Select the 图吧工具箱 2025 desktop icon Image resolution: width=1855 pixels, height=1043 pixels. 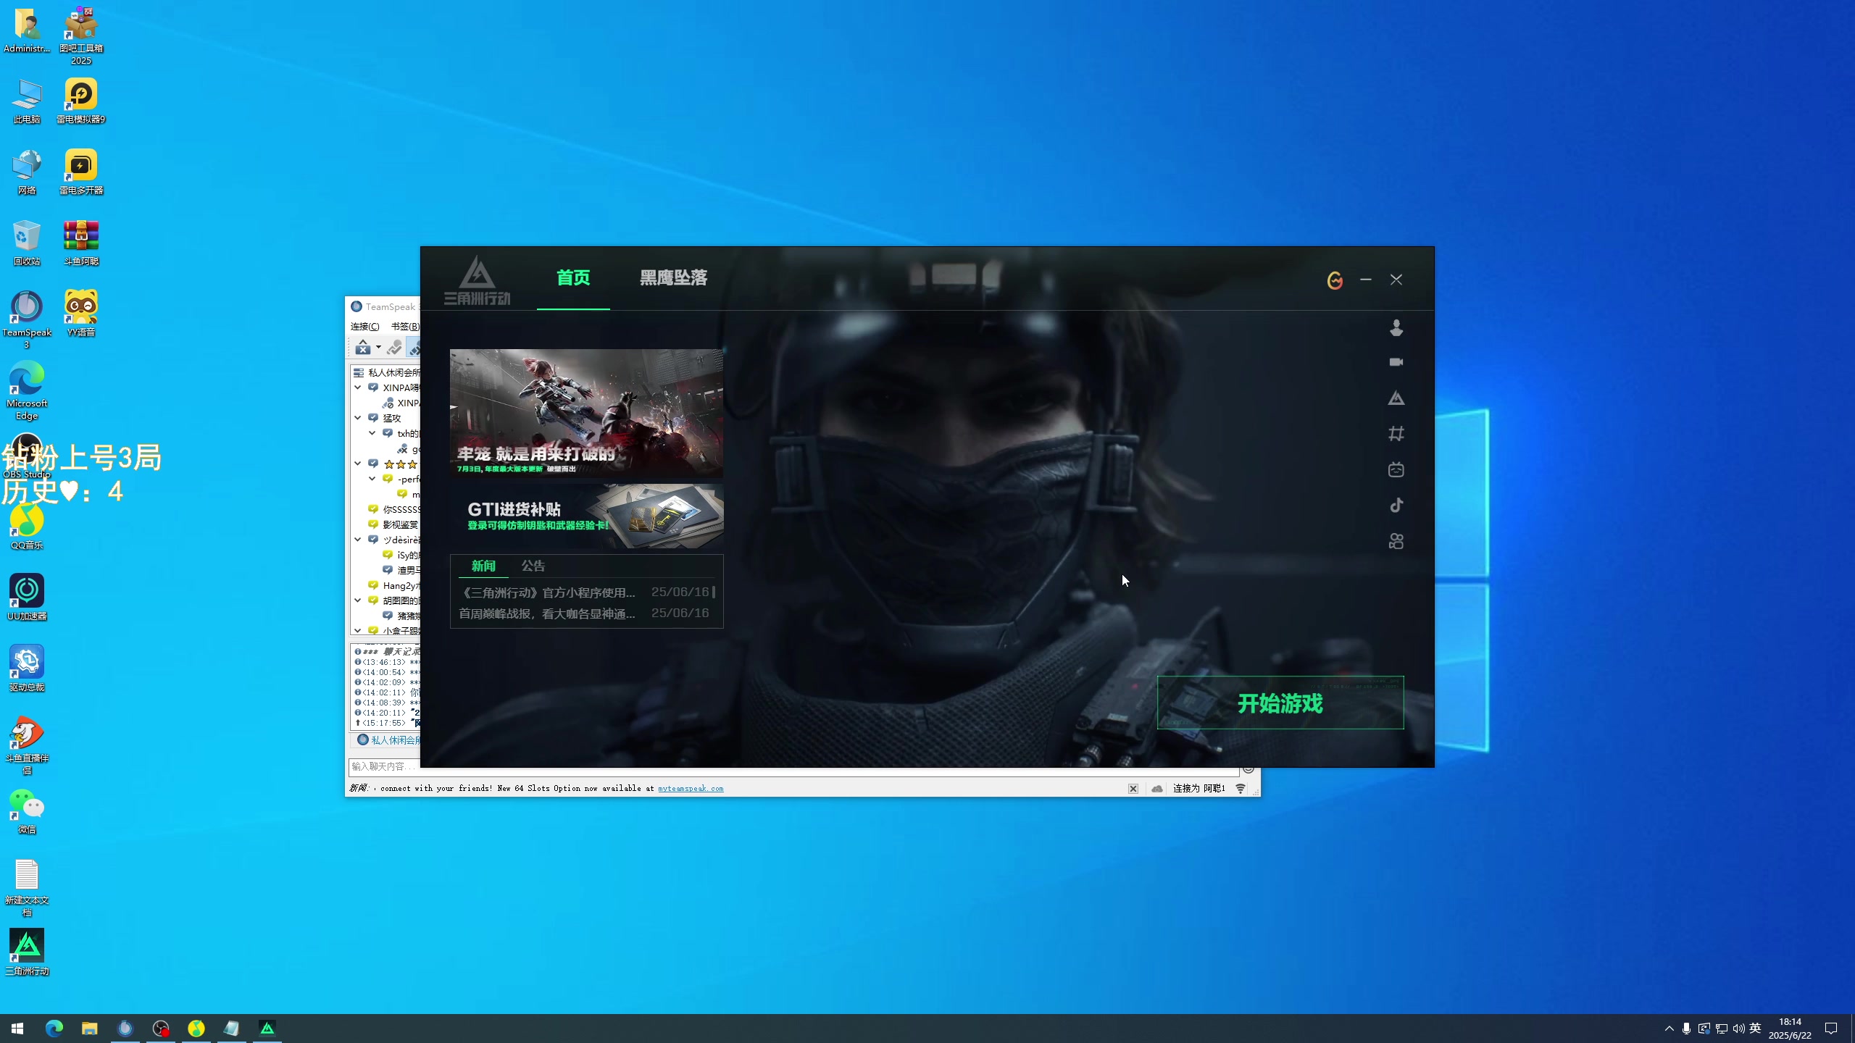tap(80, 36)
